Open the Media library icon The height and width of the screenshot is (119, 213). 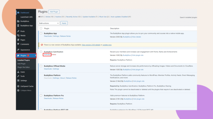18,36
